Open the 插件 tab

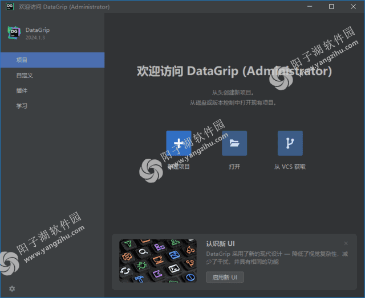[x=52, y=90]
